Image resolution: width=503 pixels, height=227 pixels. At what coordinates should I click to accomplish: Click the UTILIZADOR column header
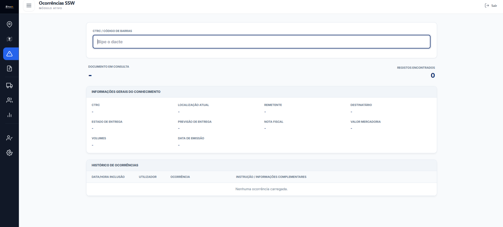pos(148,177)
